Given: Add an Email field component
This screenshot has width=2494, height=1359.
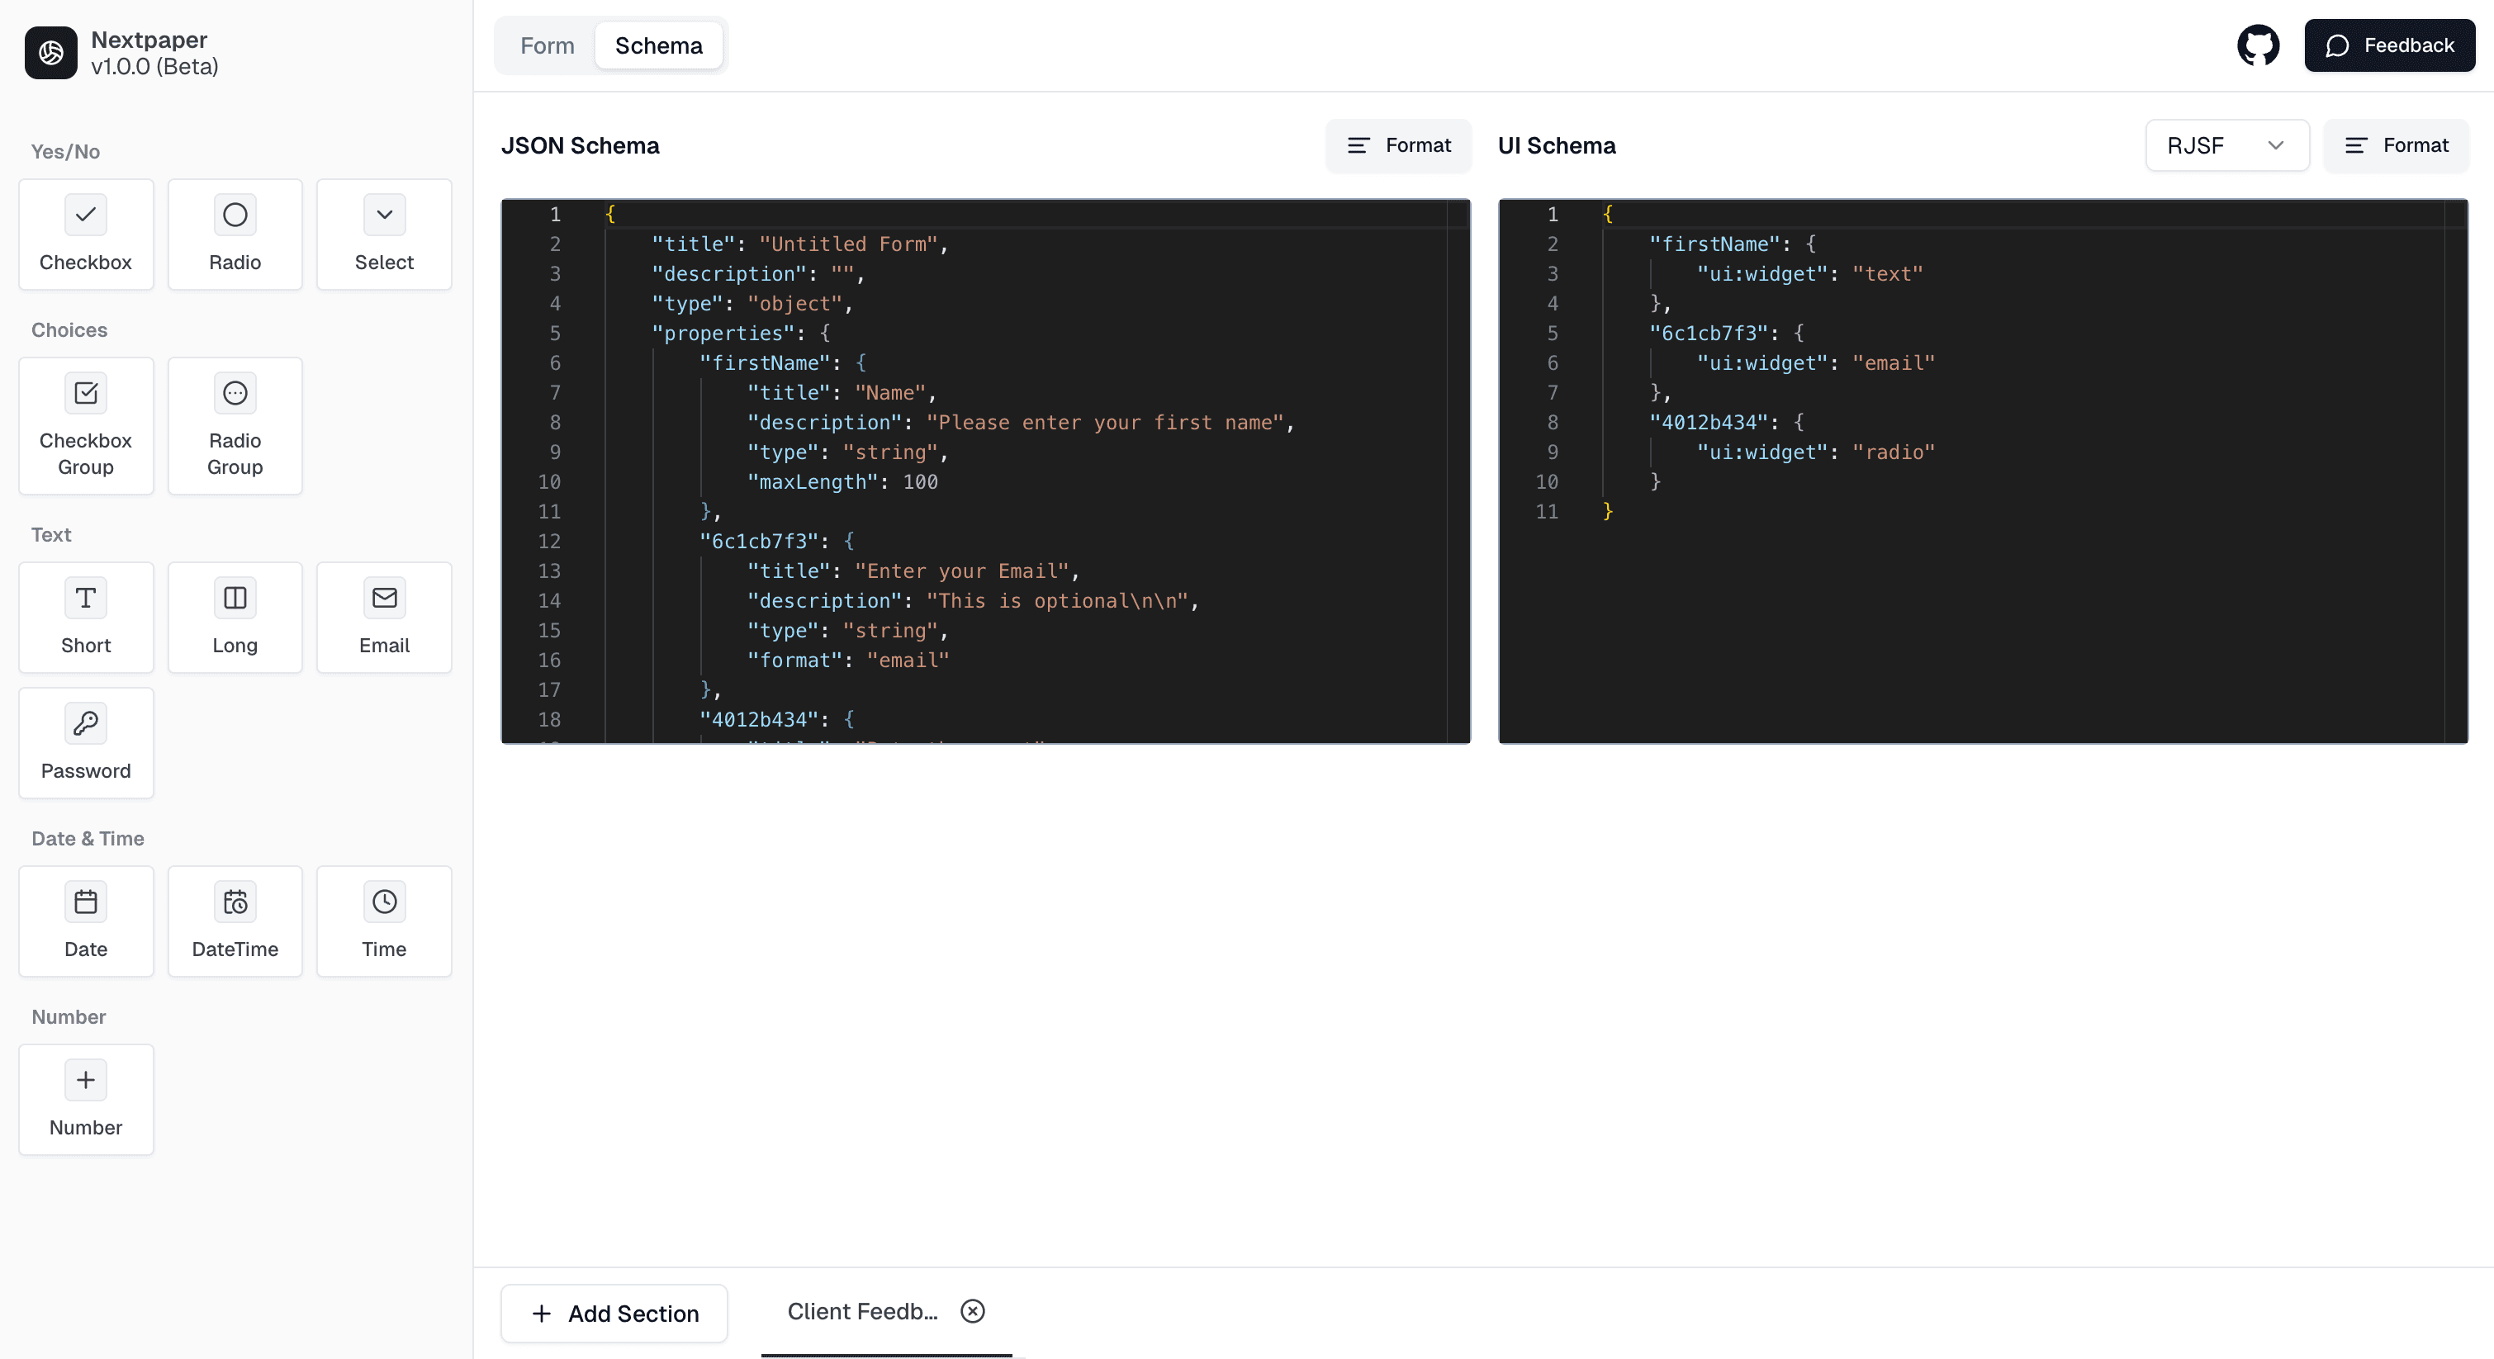Looking at the screenshot, I should [x=384, y=618].
